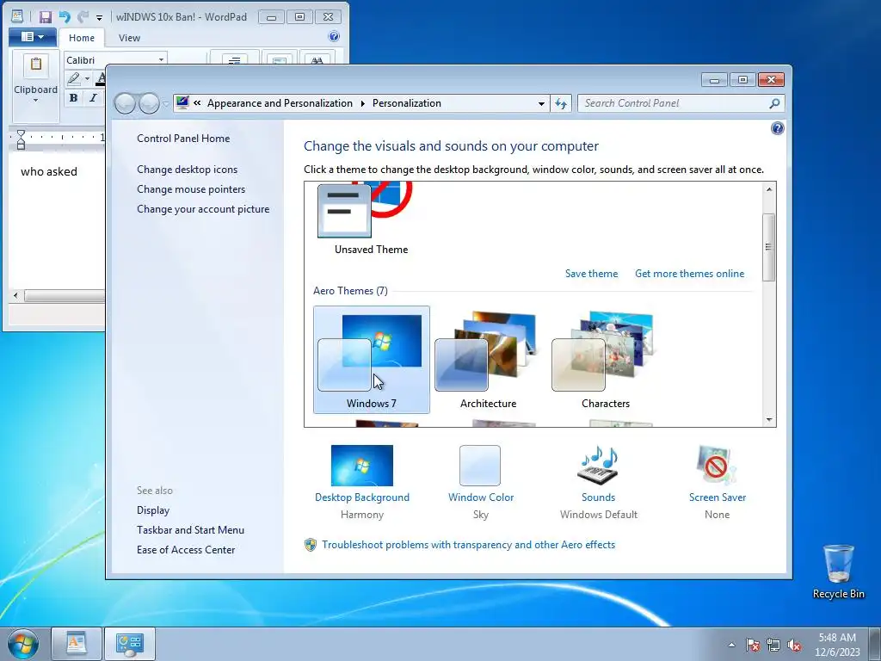Toggle Italic formatting in WordPad

pos(93,98)
